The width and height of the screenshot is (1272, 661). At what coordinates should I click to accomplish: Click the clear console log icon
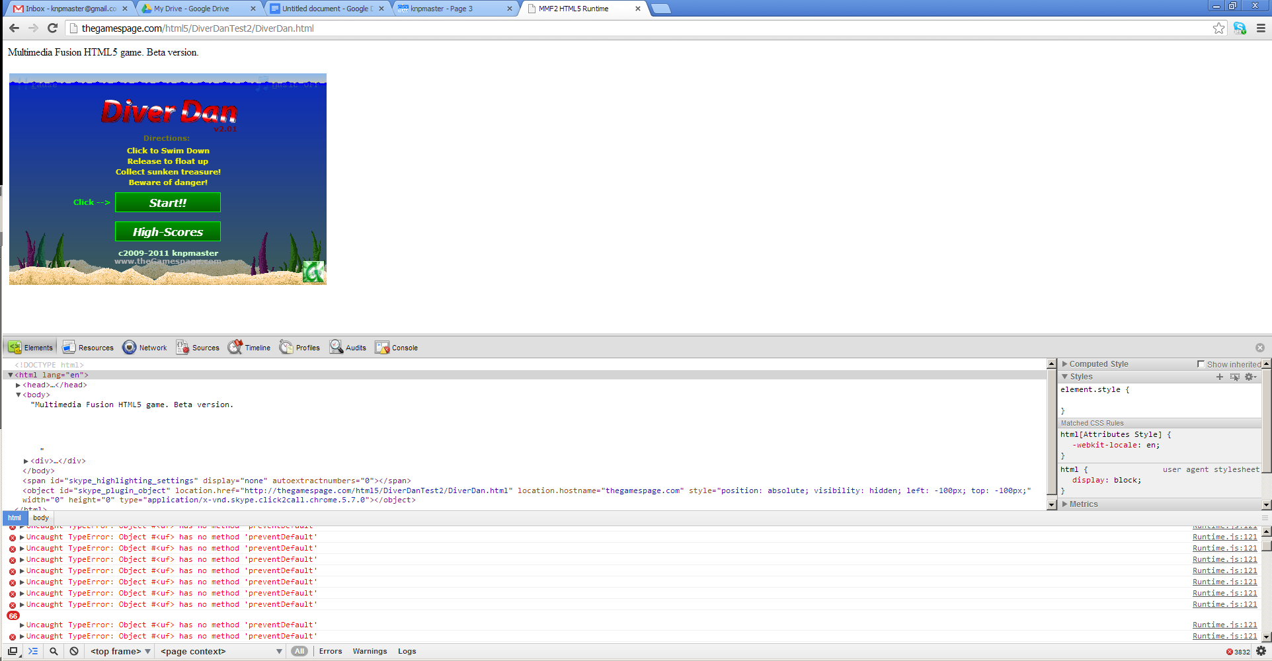tap(74, 651)
